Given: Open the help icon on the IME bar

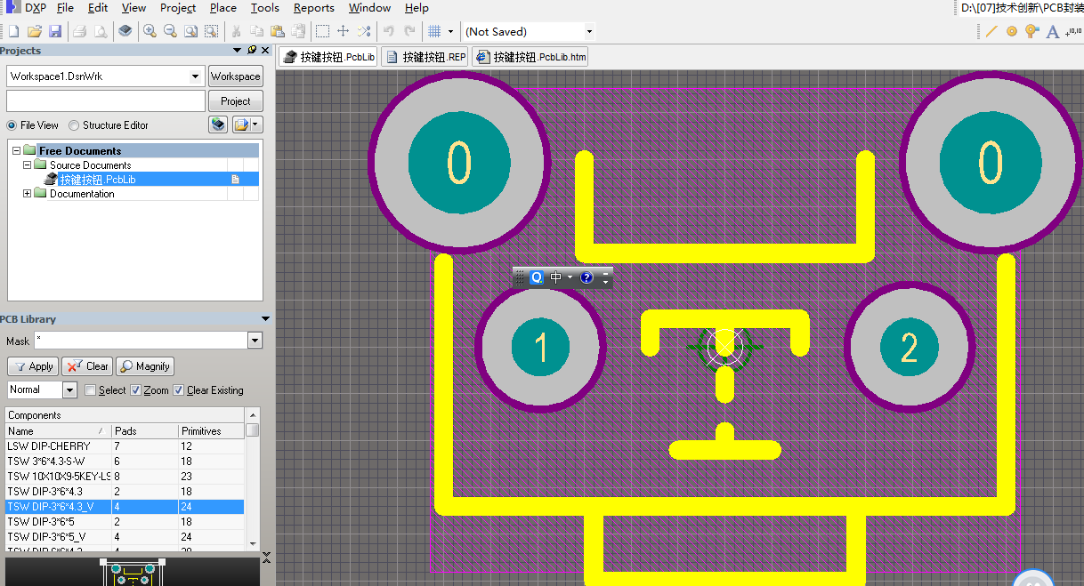Looking at the screenshot, I should point(586,277).
